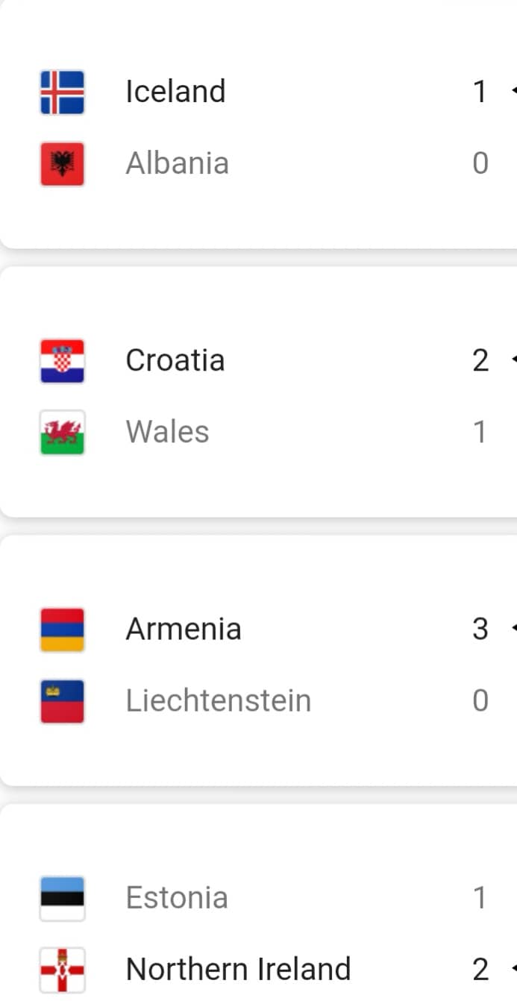This screenshot has height=1001, width=517.
Task: Tap the Armenia flag icon
Action: pos(62,629)
